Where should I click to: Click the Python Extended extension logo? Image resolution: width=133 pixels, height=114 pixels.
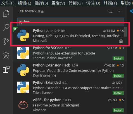pyautogui.click(x=23, y=87)
